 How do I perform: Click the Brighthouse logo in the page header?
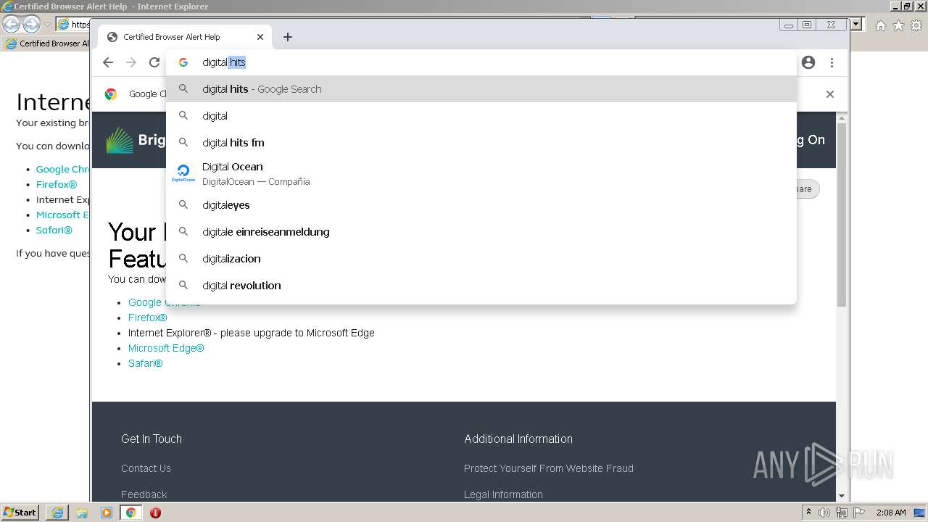tap(136, 140)
